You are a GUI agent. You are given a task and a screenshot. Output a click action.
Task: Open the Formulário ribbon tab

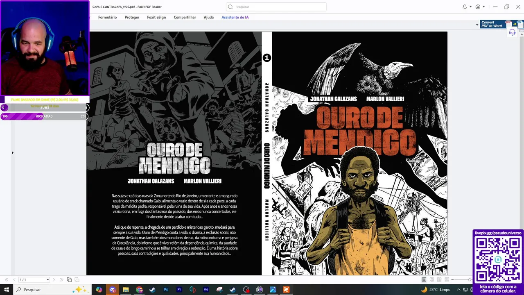(107, 17)
